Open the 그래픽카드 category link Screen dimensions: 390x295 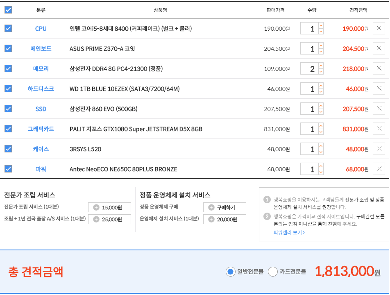click(41, 129)
